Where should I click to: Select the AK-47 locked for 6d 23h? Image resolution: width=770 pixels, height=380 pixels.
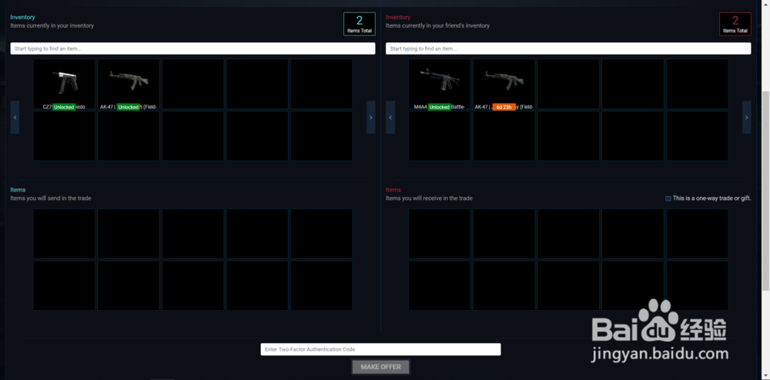pos(504,84)
